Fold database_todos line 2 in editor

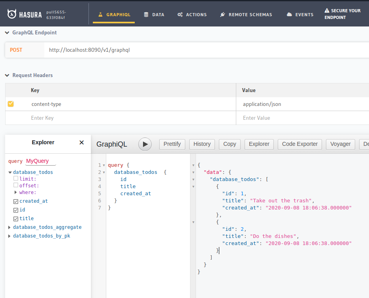pos(104,173)
